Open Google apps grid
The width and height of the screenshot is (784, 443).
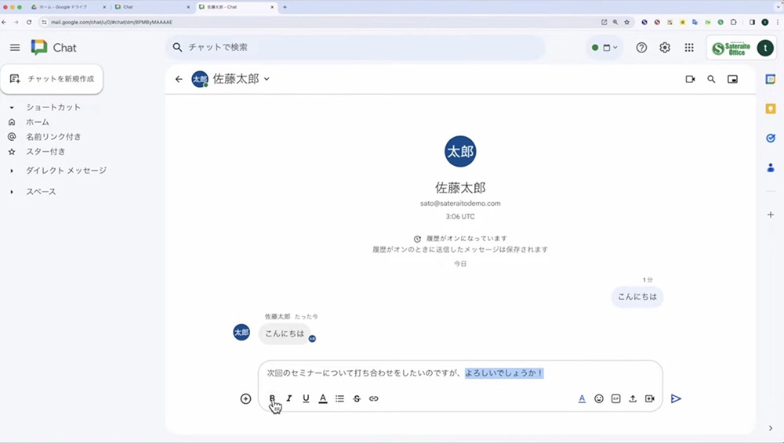point(689,48)
